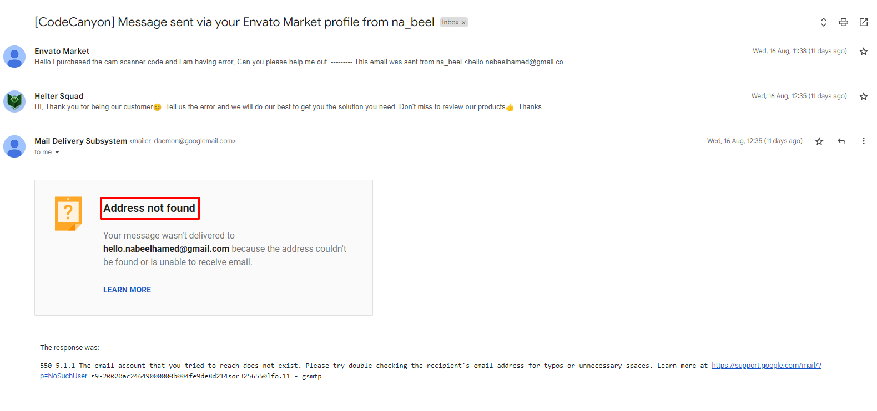Expand all messages with the arrows icon
The height and width of the screenshot is (411, 877).
pos(824,22)
